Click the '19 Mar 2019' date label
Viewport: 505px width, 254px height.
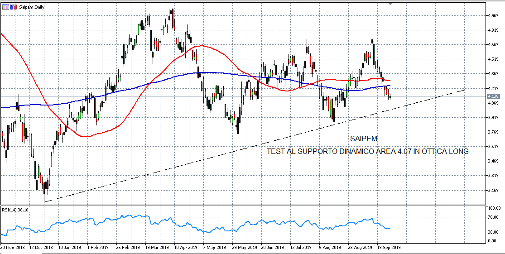pos(157,248)
